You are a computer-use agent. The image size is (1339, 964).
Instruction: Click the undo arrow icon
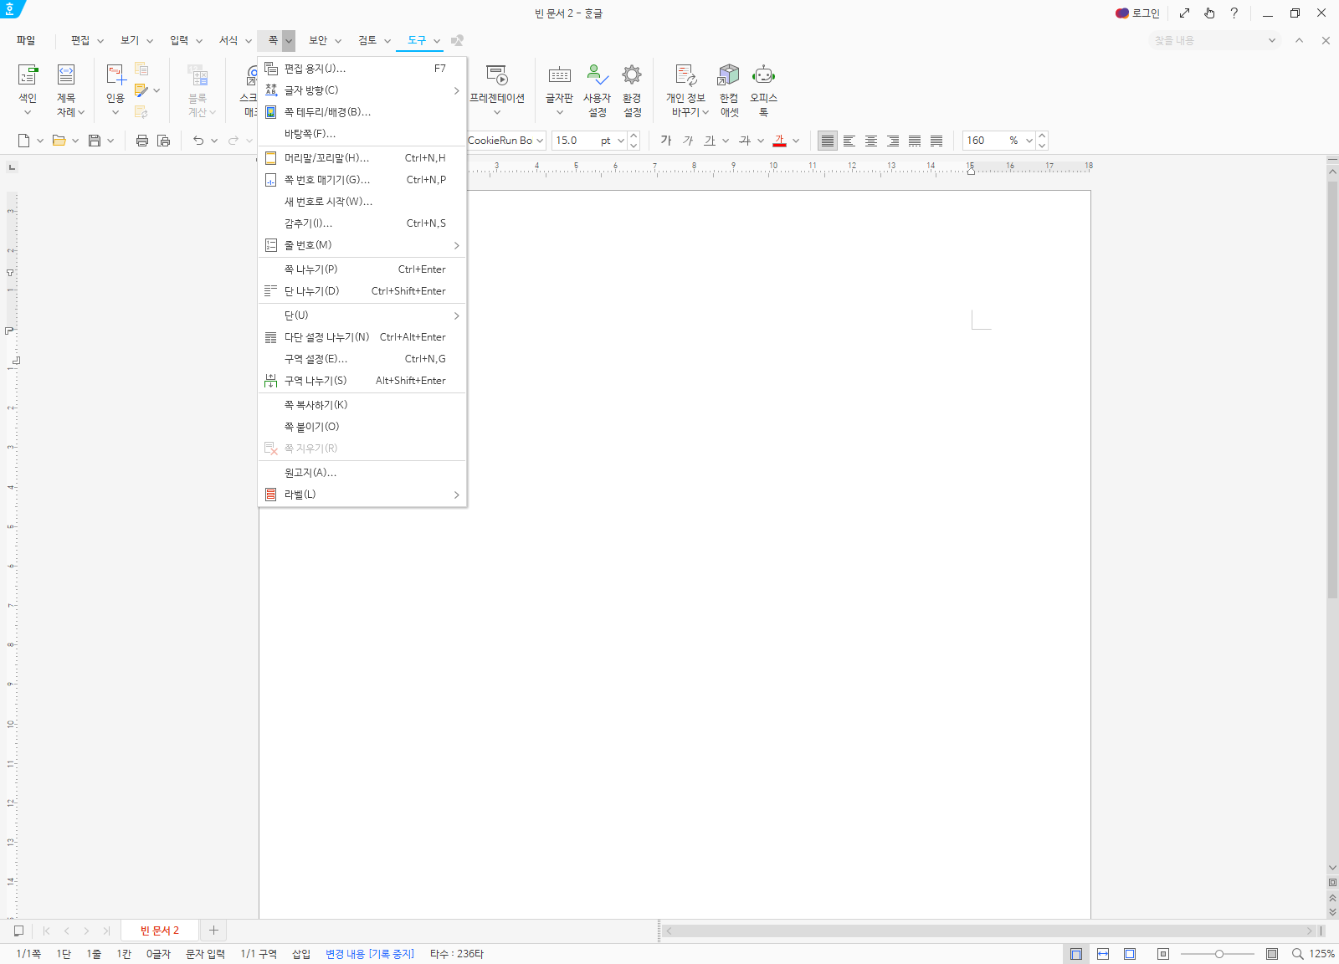click(x=198, y=141)
